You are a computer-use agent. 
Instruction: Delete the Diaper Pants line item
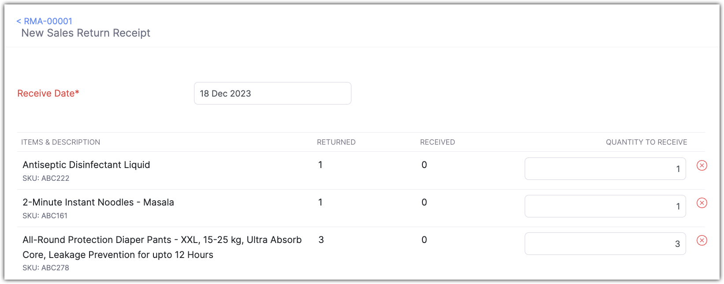pyautogui.click(x=702, y=240)
